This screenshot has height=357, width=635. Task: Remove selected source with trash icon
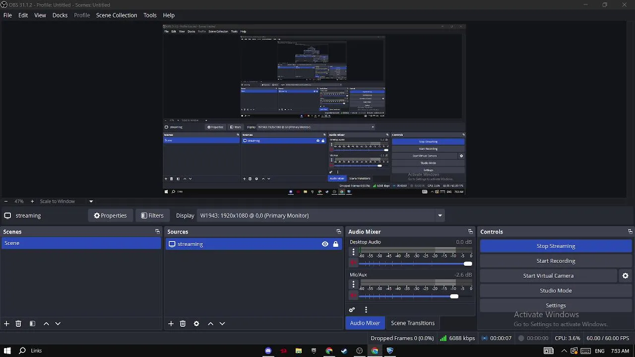click(183, 324)
